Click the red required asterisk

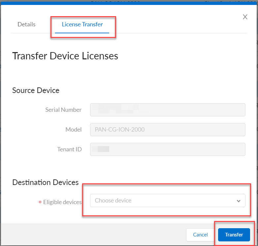(40, 202)
